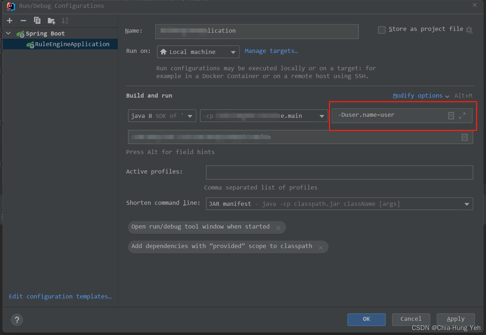486x335 pixels.
Task: Remove the 'Open run/debug tool window when started' option
Action: (x=279, y=227)
